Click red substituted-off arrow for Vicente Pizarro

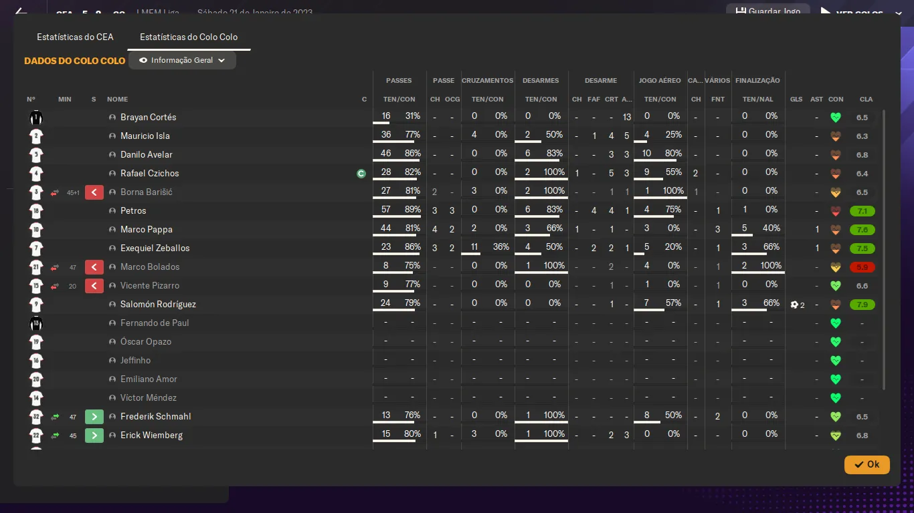[x=55, y=286]
